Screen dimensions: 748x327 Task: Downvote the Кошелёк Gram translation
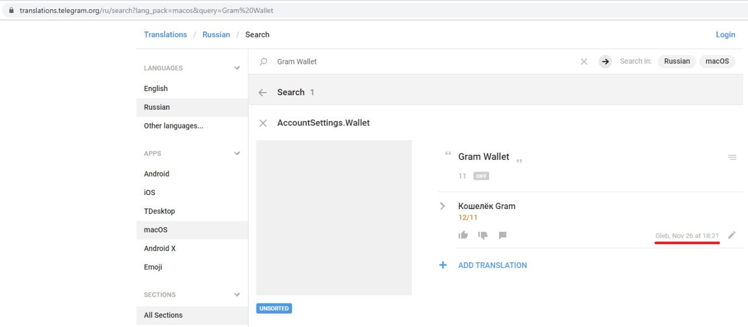(483, 235)
